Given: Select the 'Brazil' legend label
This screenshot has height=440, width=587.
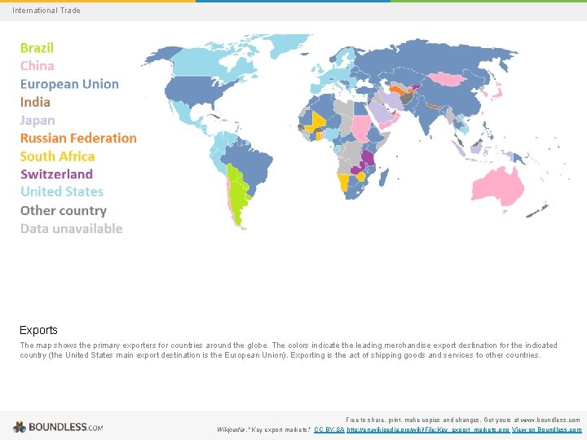Looking at the screenshot, I should (37, 48).
